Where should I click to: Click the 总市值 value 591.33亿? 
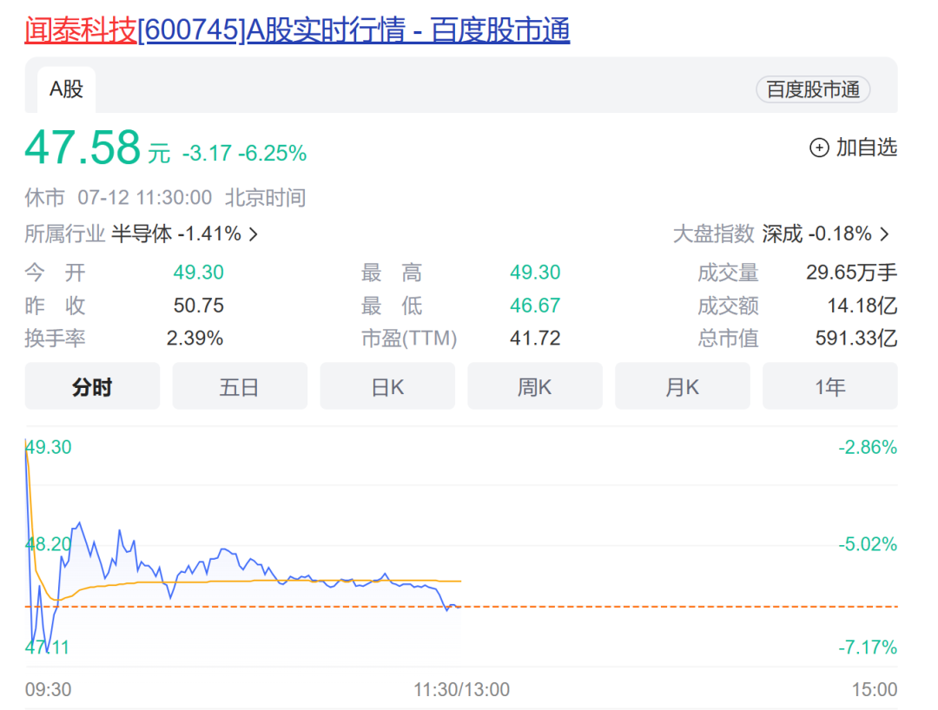(x=856, y=339)
